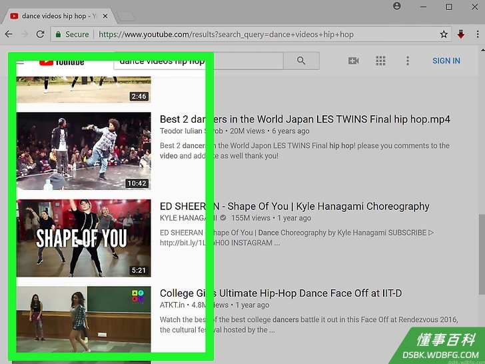
Task: Reload the page with the refresh icon
Action: tap(40, 34)
